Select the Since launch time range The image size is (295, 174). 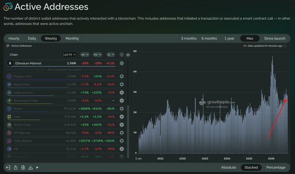pos(275,38)
